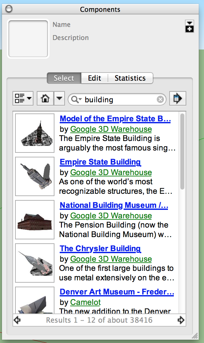Viewport: 204px width, 343px height.
Task: Select the Empire State Building thumbnail
Action: 34,176
